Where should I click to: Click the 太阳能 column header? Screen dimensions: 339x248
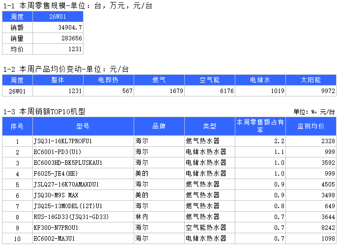point(311,80)
